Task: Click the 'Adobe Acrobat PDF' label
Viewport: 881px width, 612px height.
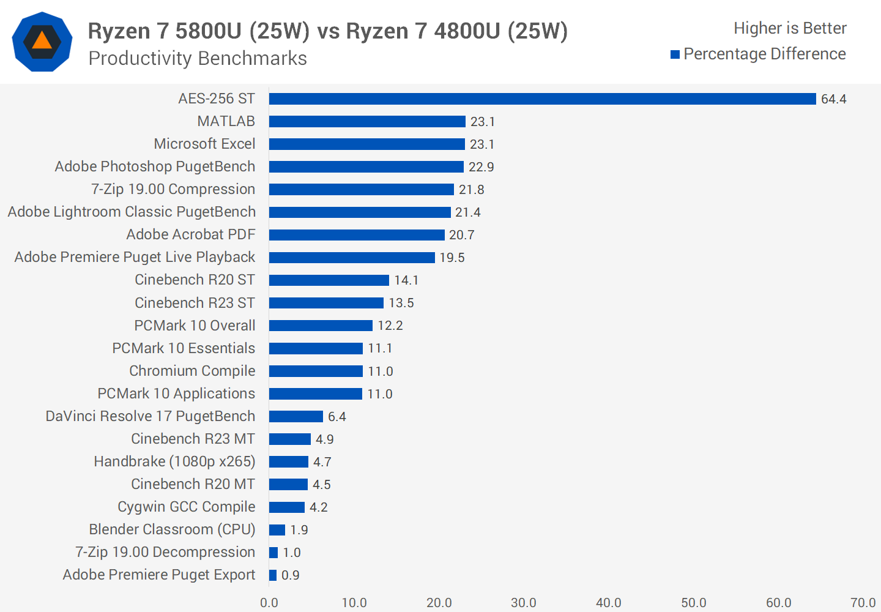Action: pos(191,234)
